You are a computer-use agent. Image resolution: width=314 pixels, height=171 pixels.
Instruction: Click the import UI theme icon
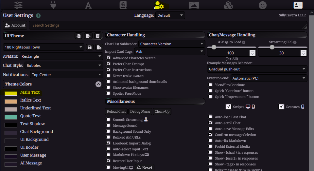(x=78, y=36)
